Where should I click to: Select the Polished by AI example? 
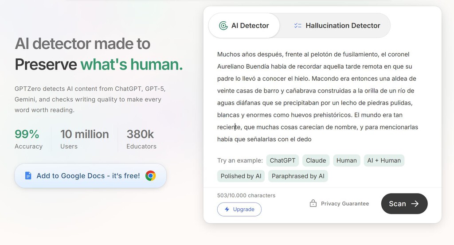(241, 176)
